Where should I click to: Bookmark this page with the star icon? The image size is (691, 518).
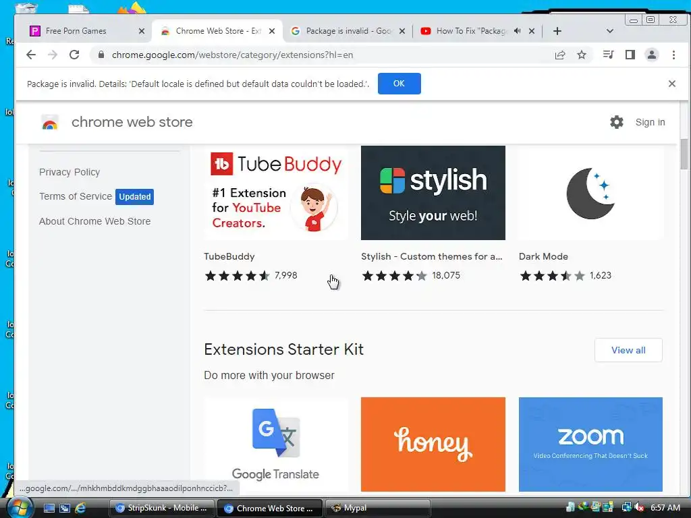coord(582,55)
